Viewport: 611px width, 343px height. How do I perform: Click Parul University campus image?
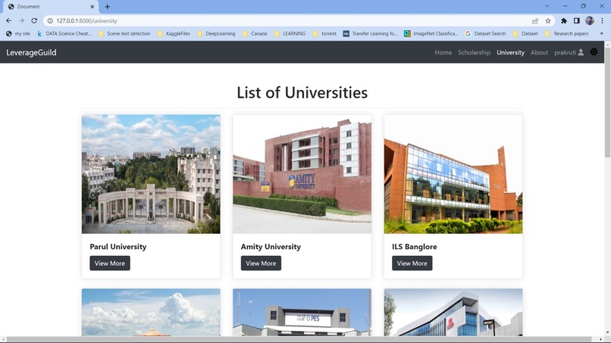(x=151, y=174)
